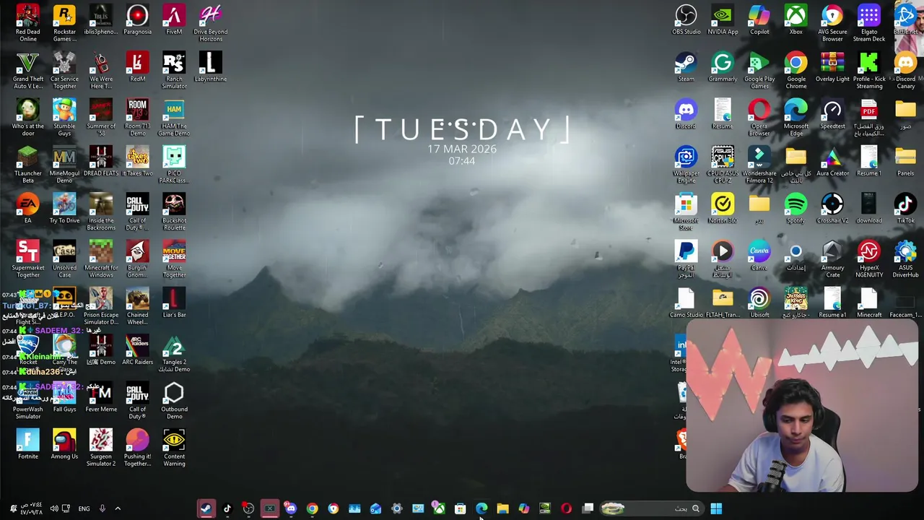The width and height of the screenshot is (924, 520).
Task: Open Opera Browser desktop icon
Action: [759, 117]
